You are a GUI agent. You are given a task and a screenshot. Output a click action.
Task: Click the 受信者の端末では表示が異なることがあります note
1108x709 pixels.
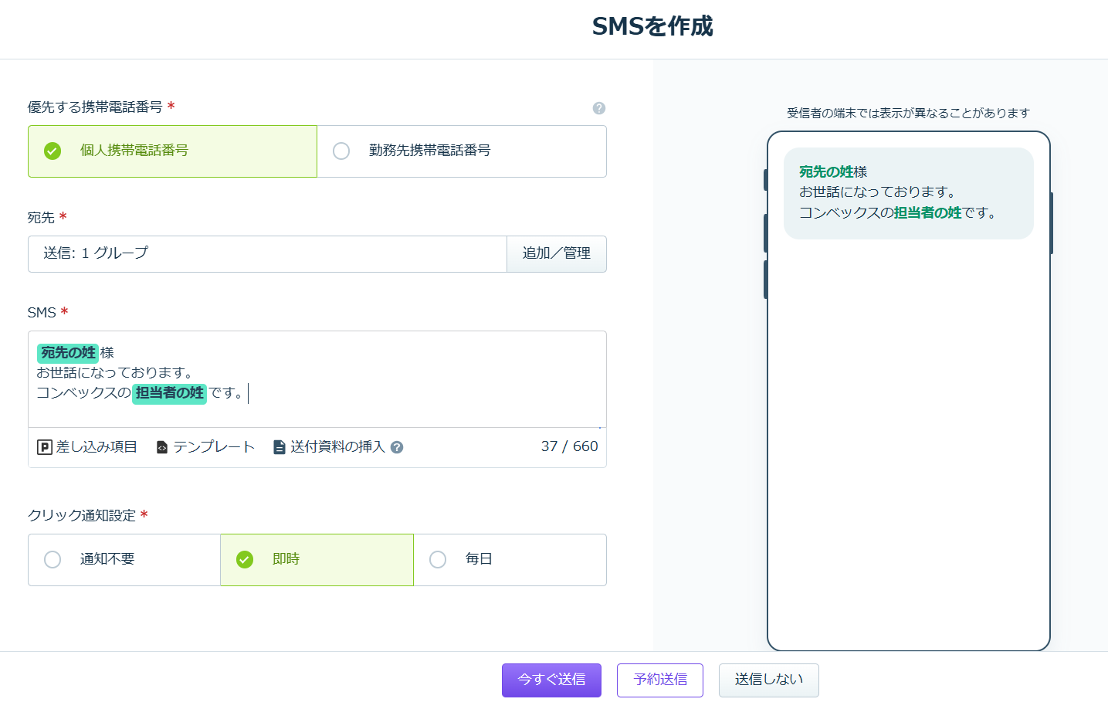tap(909, 114)
